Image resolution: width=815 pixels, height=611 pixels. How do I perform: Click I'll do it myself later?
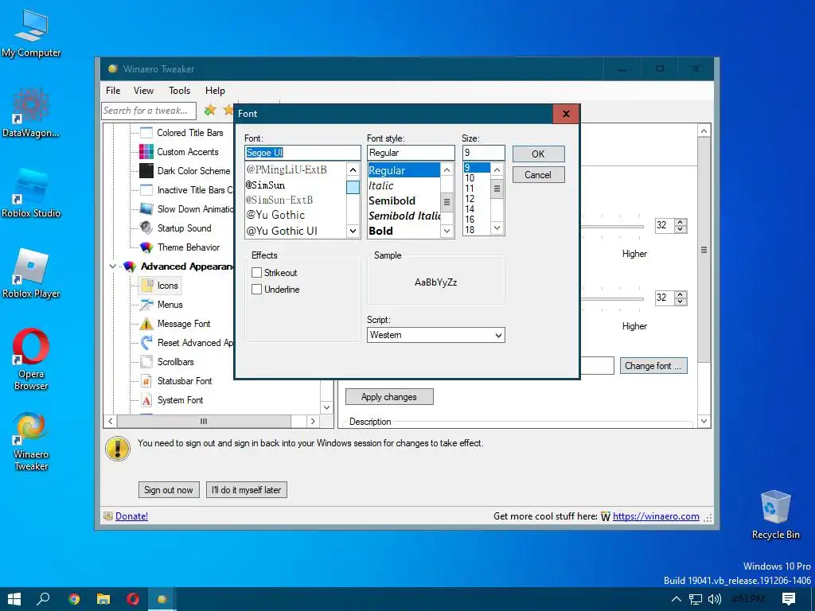pyautogui.click(x=247, y=490)
